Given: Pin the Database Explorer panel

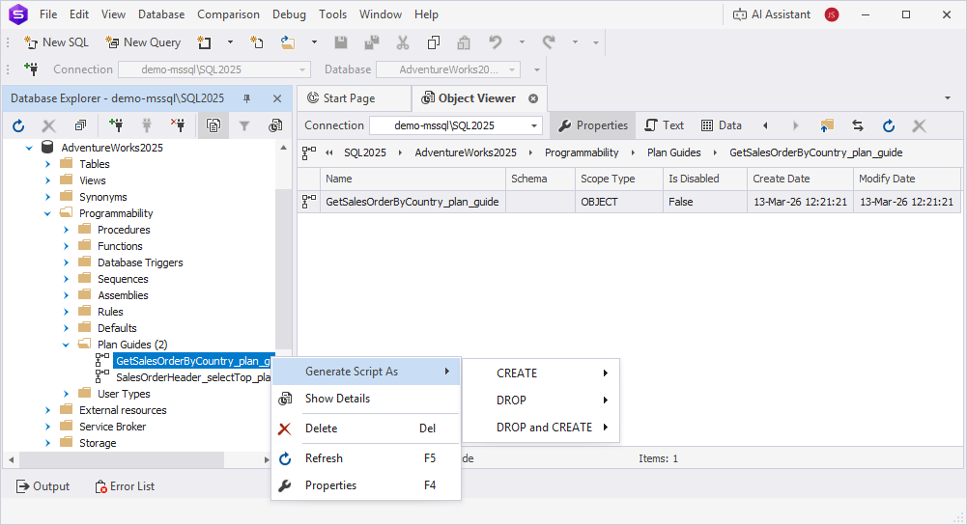Looking at the screenshot, I should (x=246, y=98).
